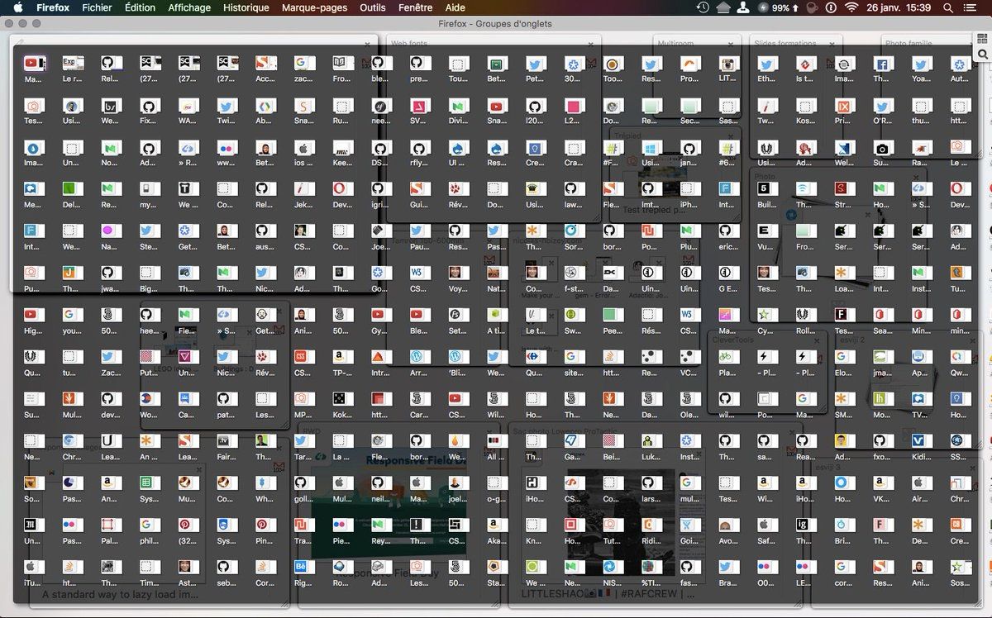Viewport: 992px width, 618px height.
Task: Close the 'Multiroom' tab group
Action: pos(732,43)
